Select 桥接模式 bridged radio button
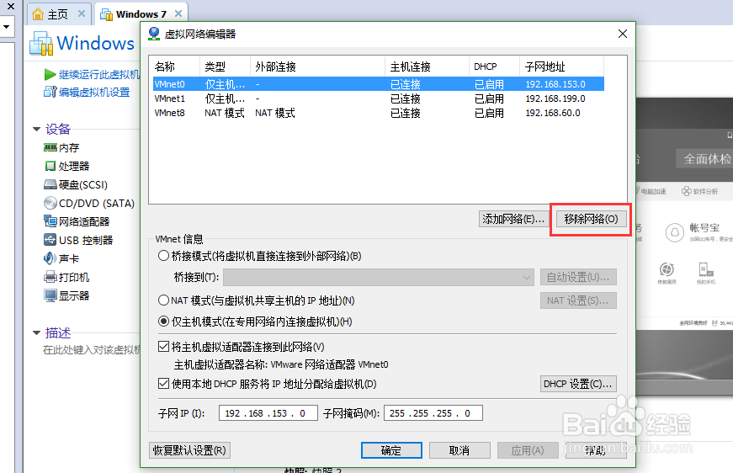Viewport: 733px width, 473px height. [x=163, y=256]
